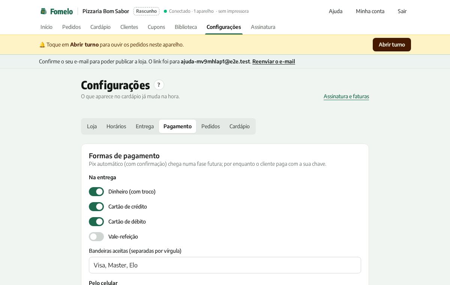Switch to the Horários settings tab

point(116,126)
